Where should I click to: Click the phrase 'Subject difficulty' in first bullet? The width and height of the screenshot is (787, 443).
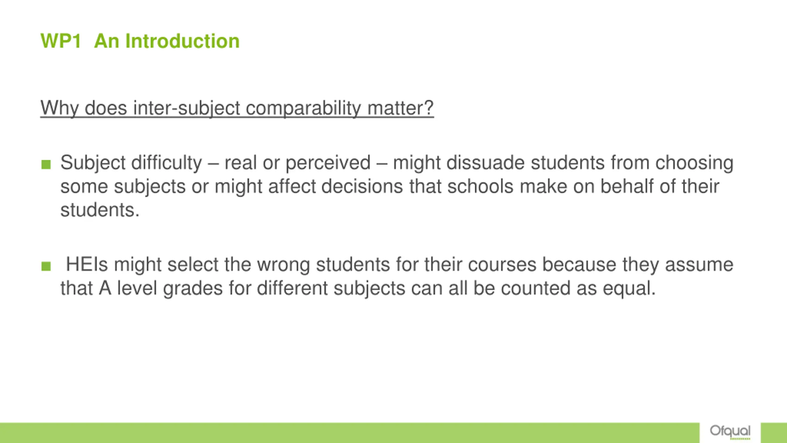(x=131, y=163)
